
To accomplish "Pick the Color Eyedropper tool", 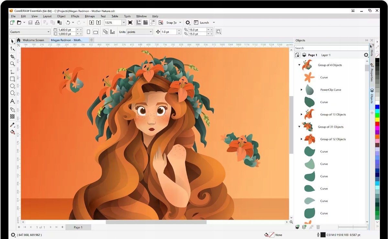I will (12, 125).
